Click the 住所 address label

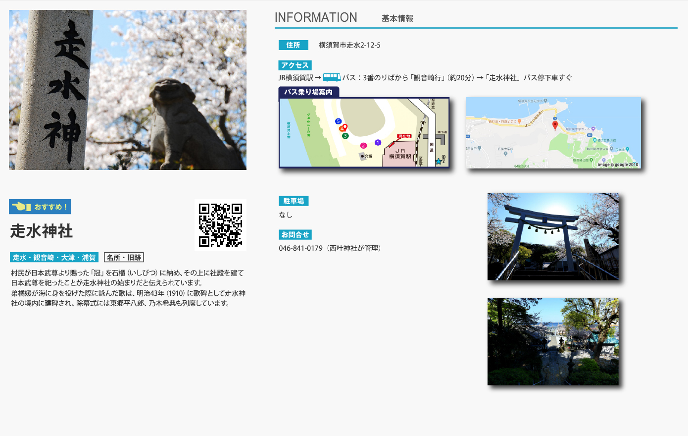pos(293,45)
